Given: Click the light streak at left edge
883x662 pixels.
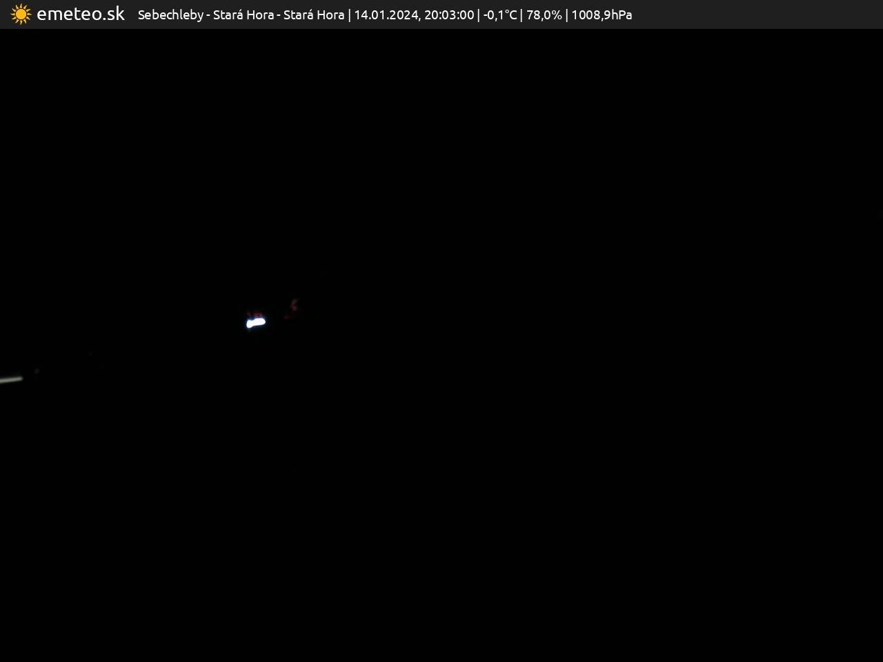Looking at the screenshot, I should [x=11, y=379].
